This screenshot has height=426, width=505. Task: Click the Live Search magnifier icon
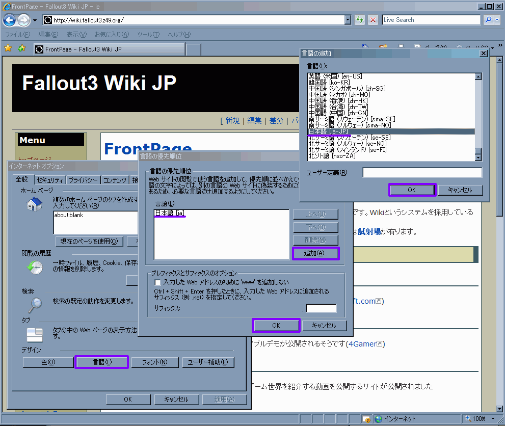tap(487, 20)
